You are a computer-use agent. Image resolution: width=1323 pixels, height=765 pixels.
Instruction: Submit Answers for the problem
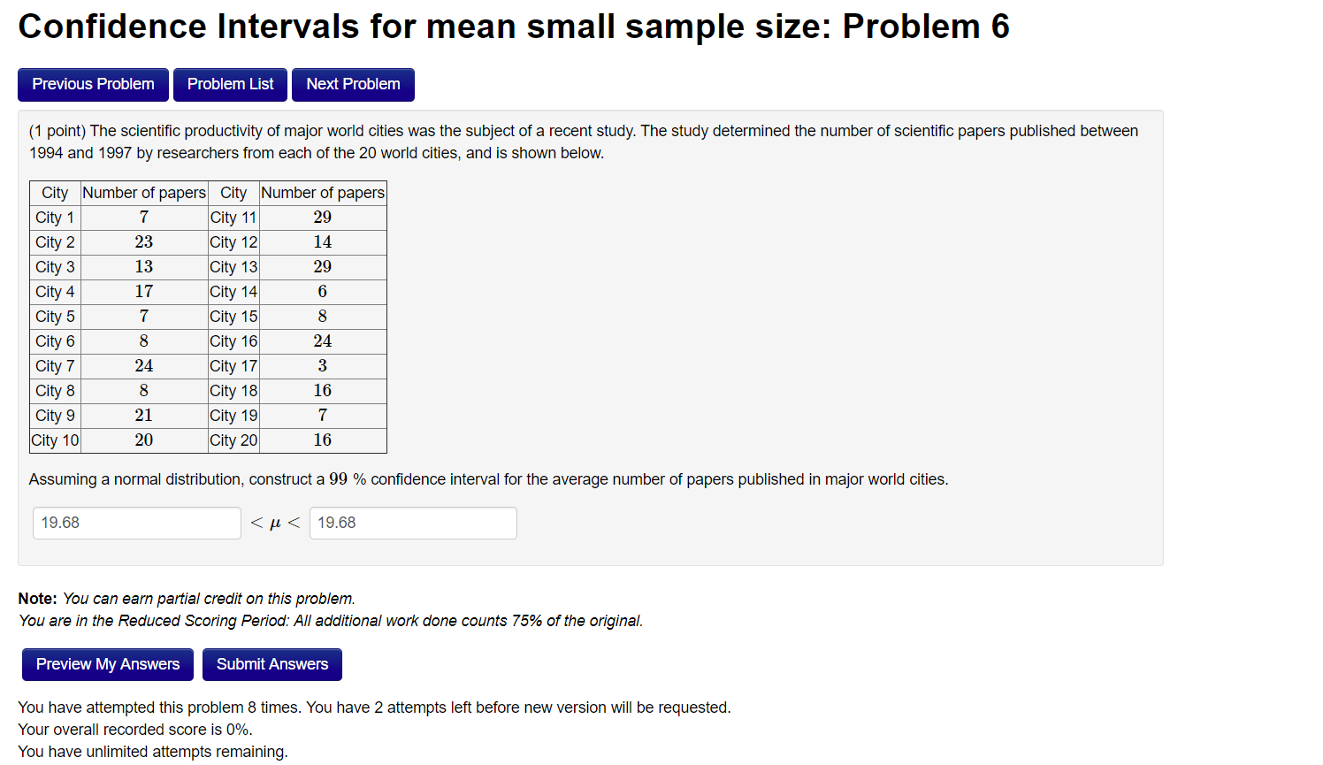pos(271,664)
